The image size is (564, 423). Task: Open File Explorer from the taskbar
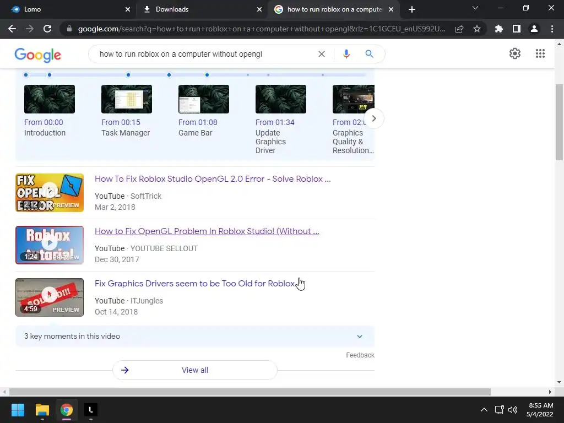[42, 410]
